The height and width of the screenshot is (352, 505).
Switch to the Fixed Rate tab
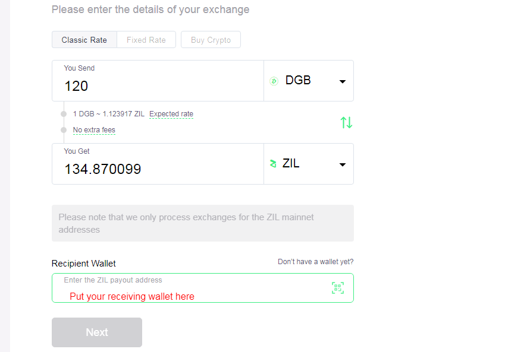point(146,40)
